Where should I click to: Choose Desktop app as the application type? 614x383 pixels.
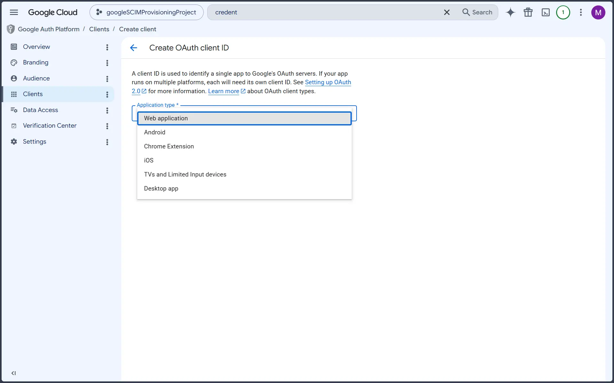244,189
